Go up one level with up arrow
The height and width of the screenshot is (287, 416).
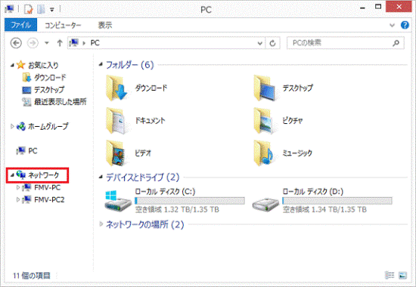click(60, 43)
